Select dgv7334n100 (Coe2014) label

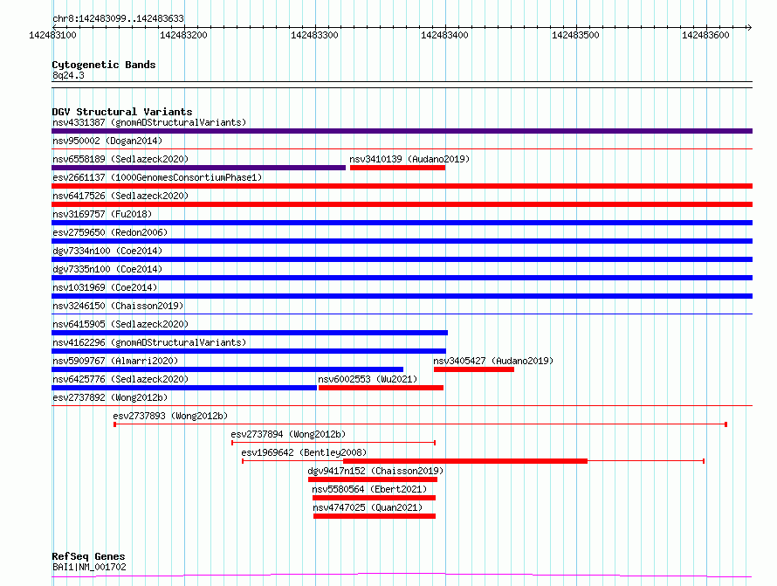click(107, 251)
